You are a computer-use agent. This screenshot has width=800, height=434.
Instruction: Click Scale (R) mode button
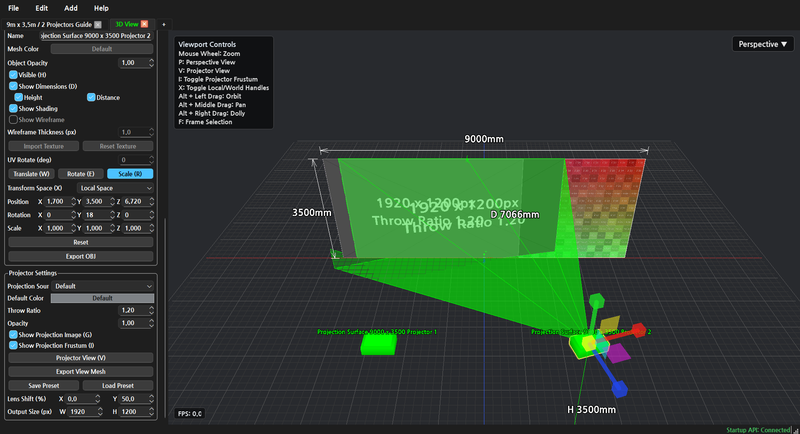coord(130,174)
